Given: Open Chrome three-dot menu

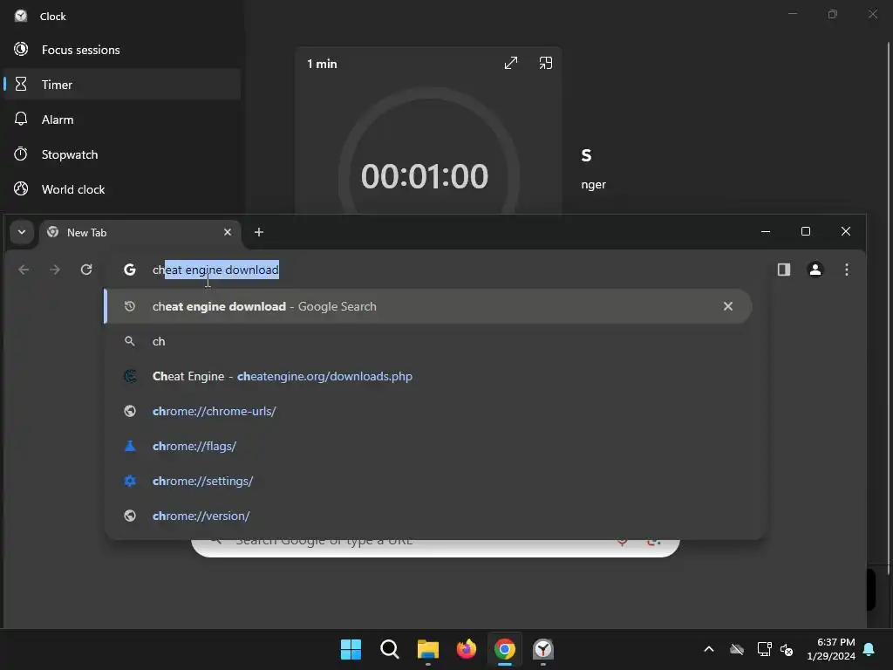Looking at the screenshot, I should (846, 270).
